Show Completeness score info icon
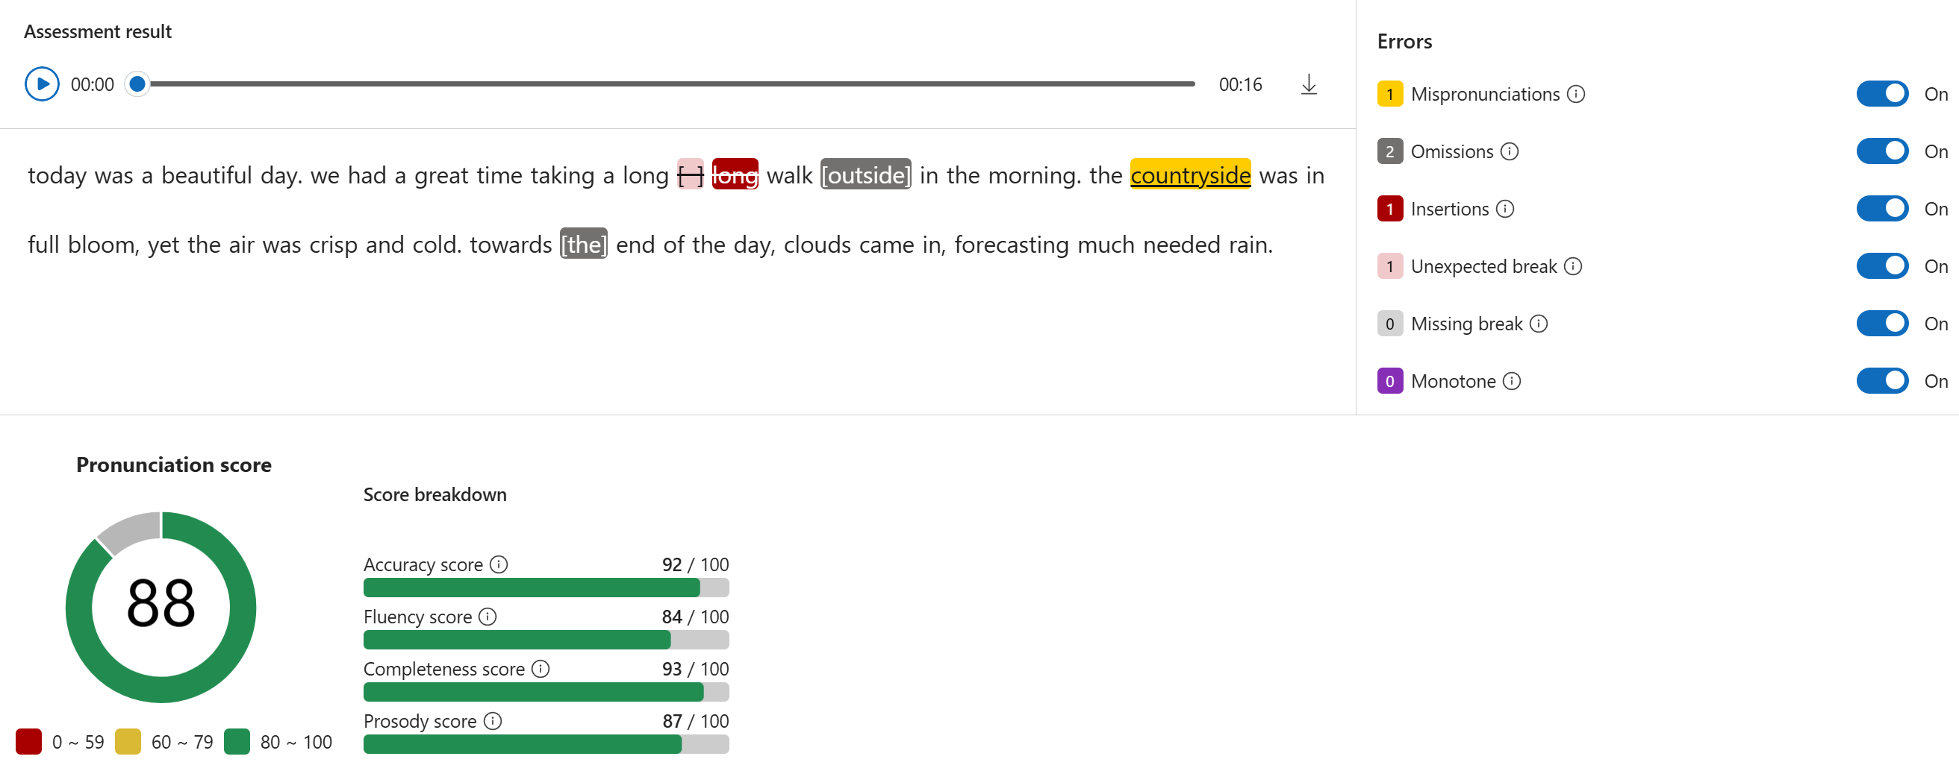The height and width of the screenshot is (768, 1959). [x=540, y=669]
